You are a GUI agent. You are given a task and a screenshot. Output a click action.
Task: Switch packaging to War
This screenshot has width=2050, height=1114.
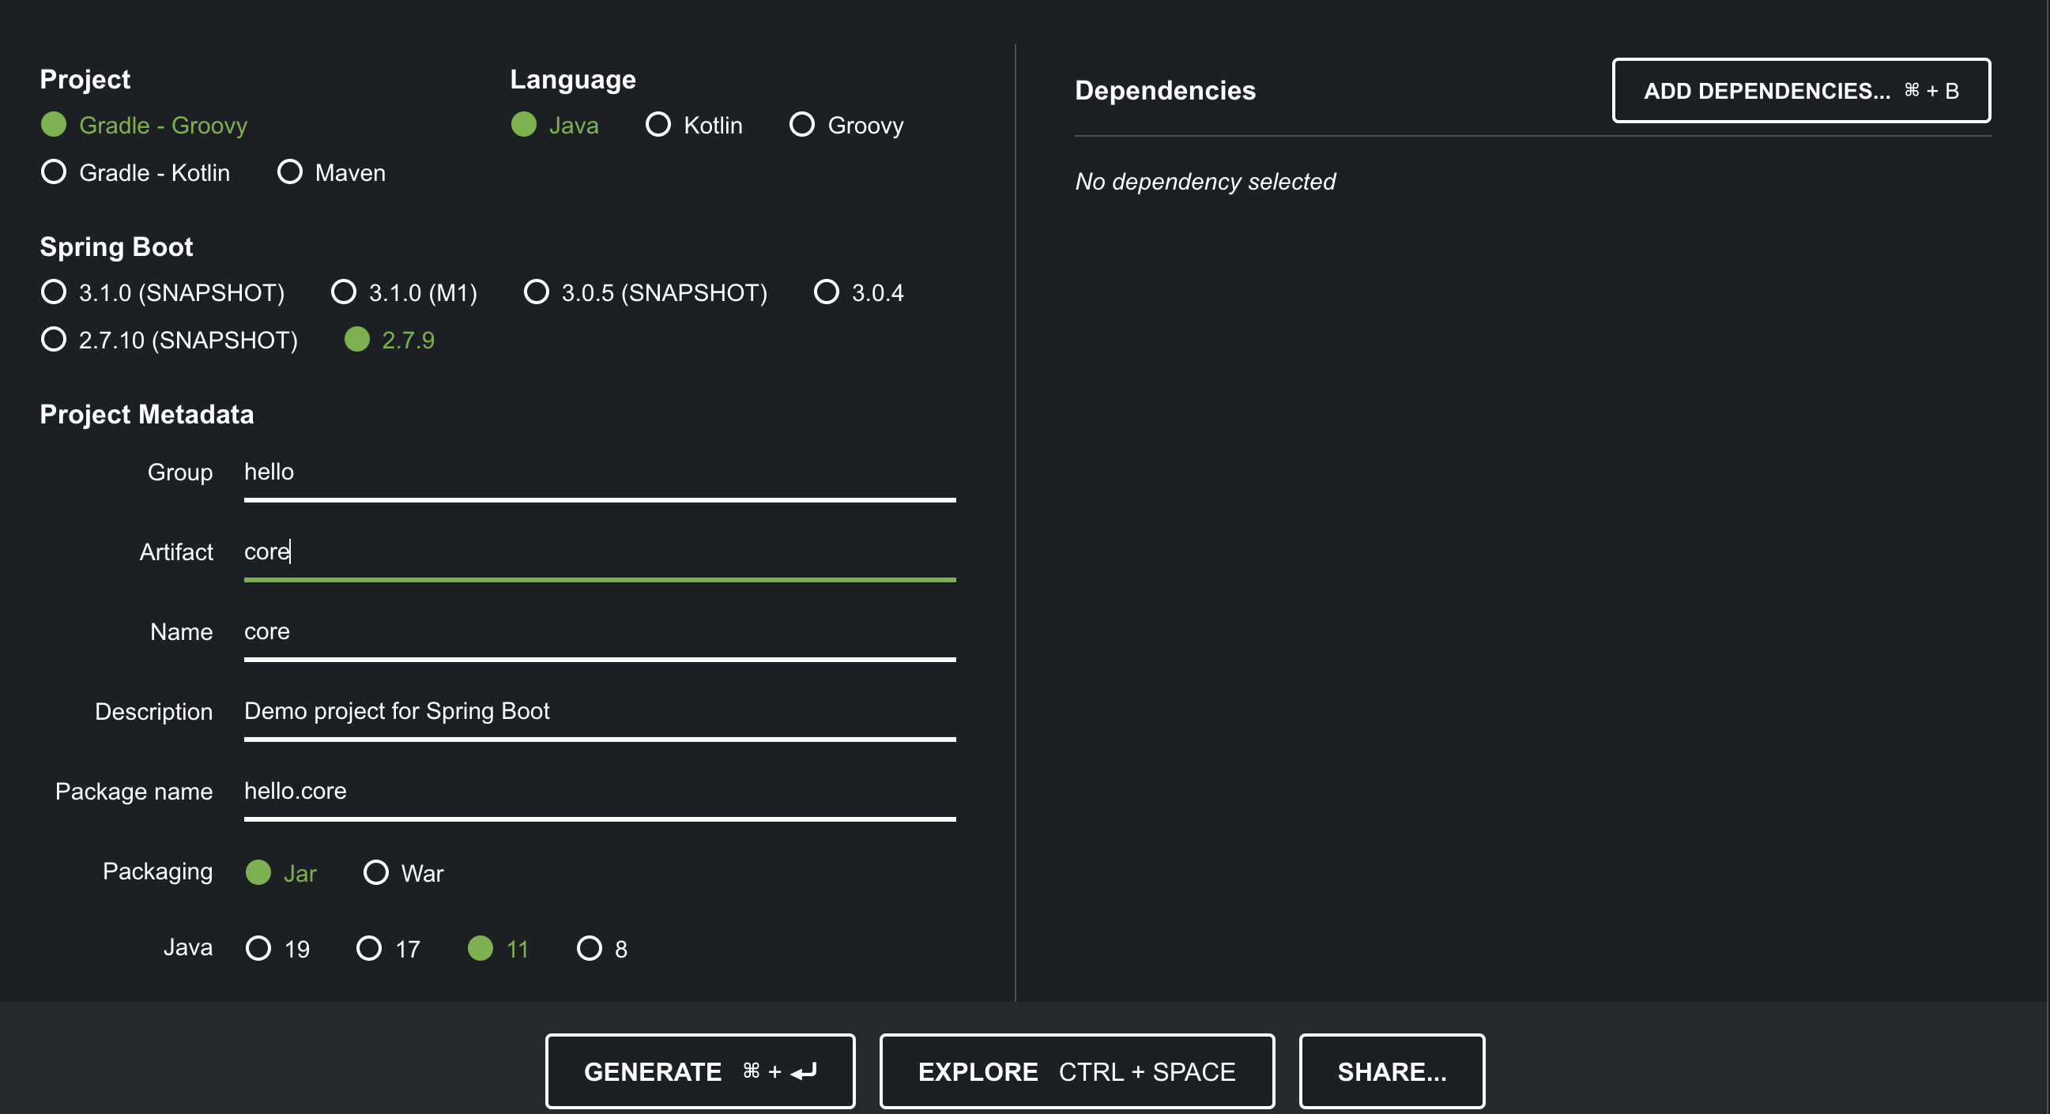point(375,873)
